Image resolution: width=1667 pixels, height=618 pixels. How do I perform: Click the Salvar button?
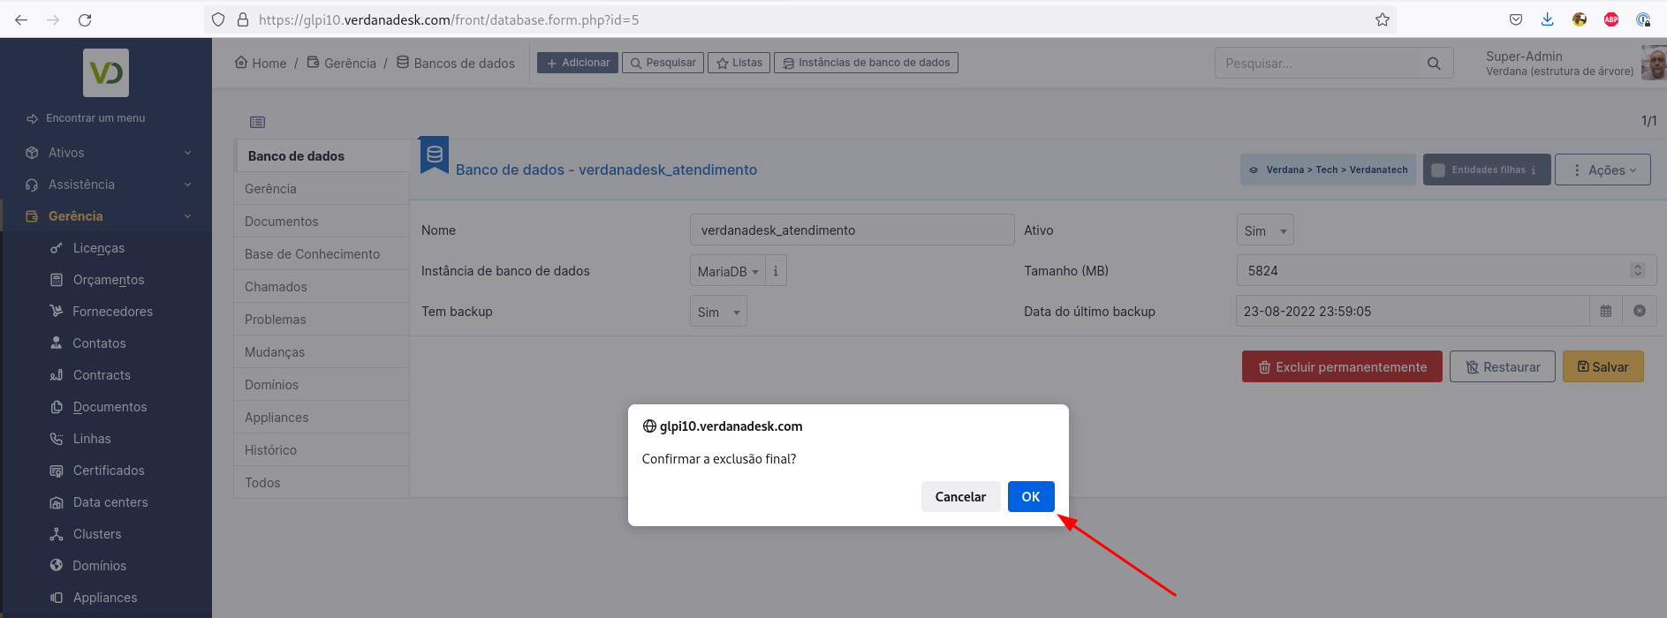1603,366
